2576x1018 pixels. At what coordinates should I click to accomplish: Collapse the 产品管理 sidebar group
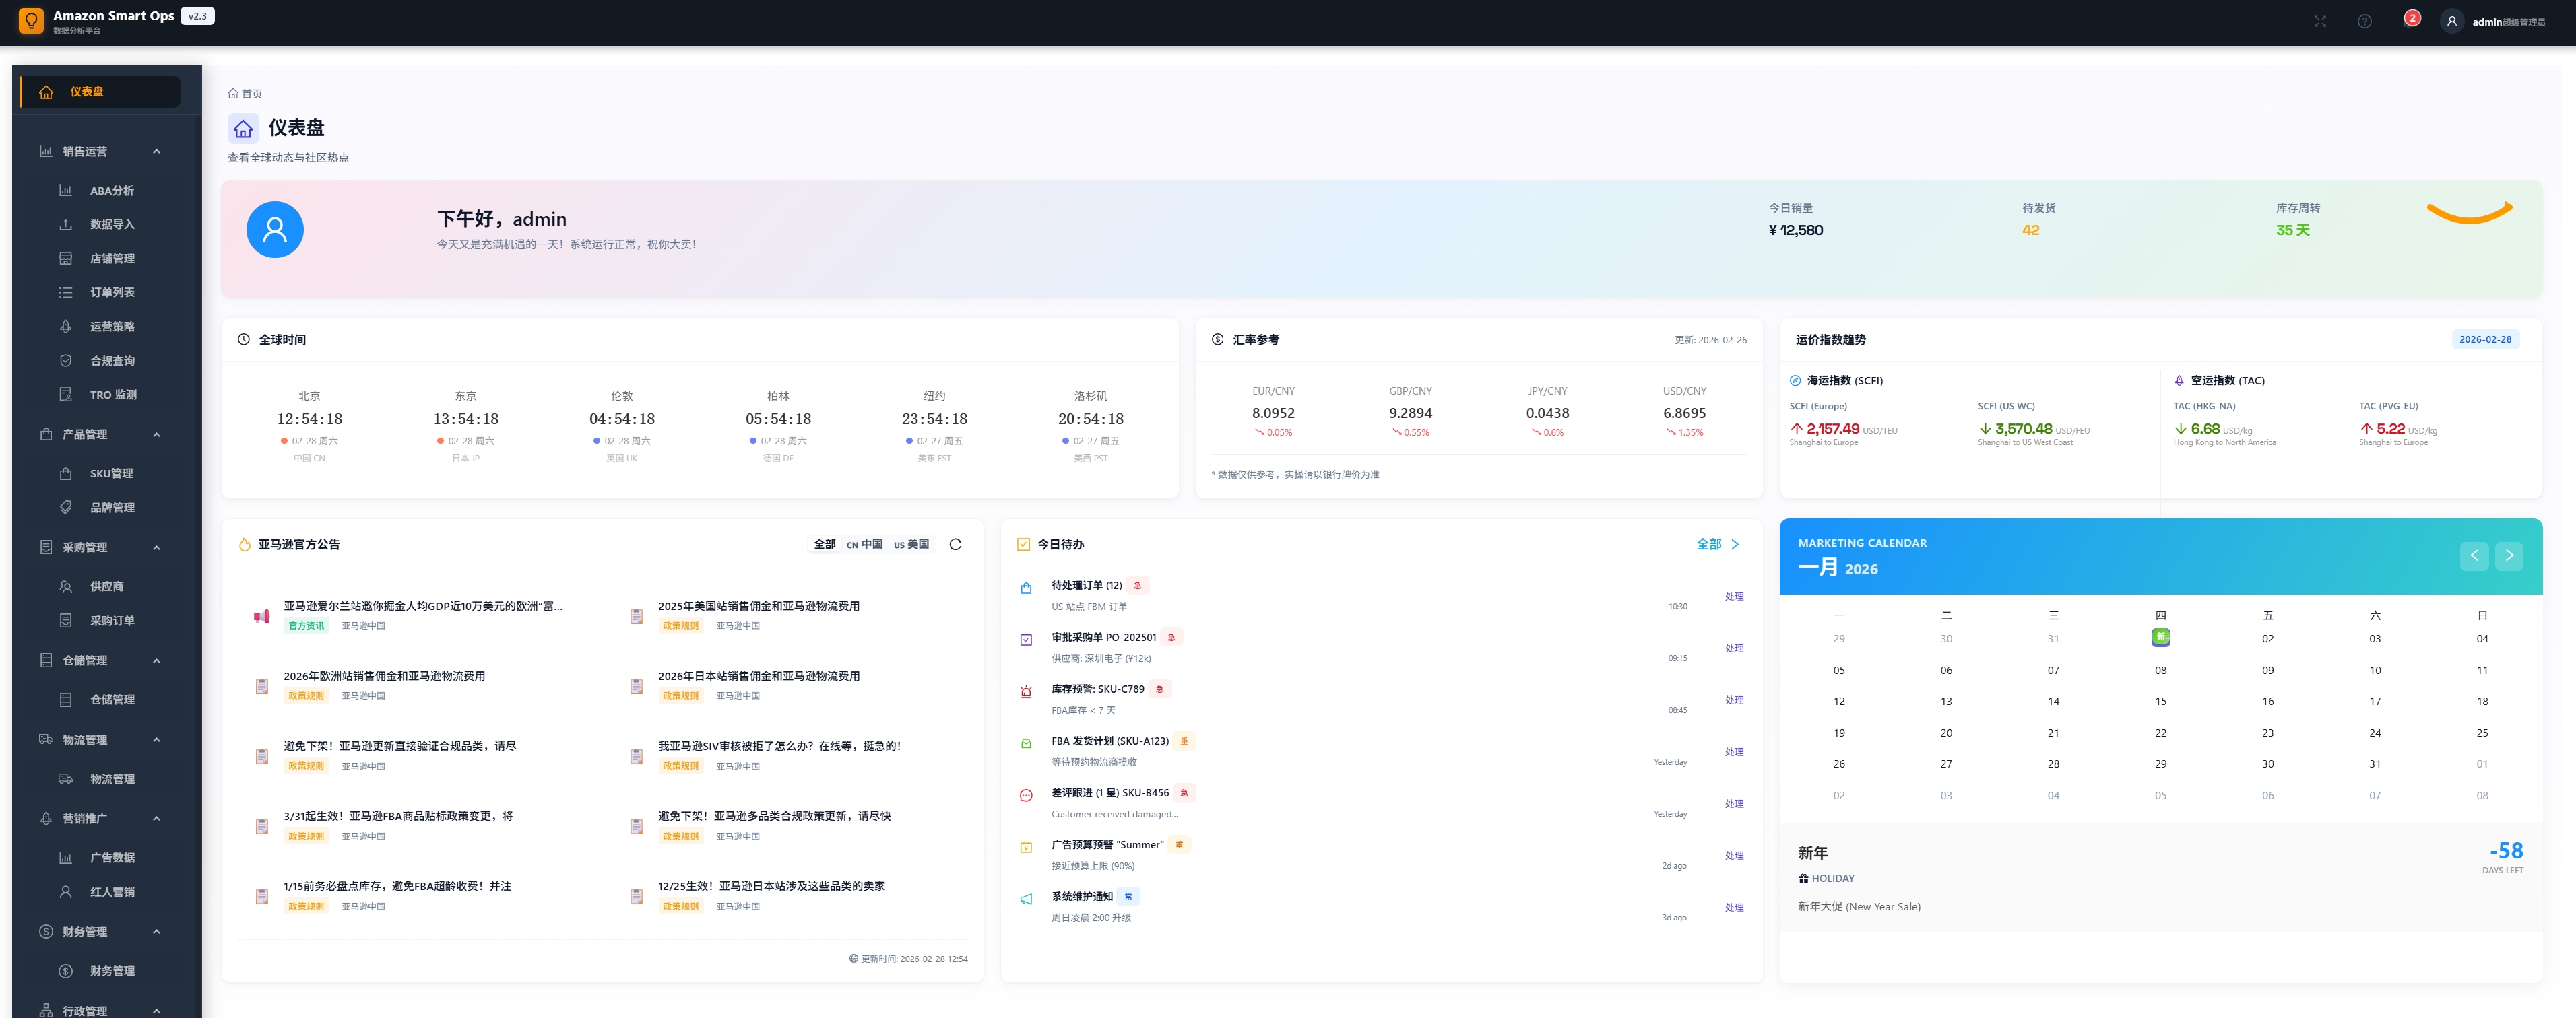[x=156, y=434]
